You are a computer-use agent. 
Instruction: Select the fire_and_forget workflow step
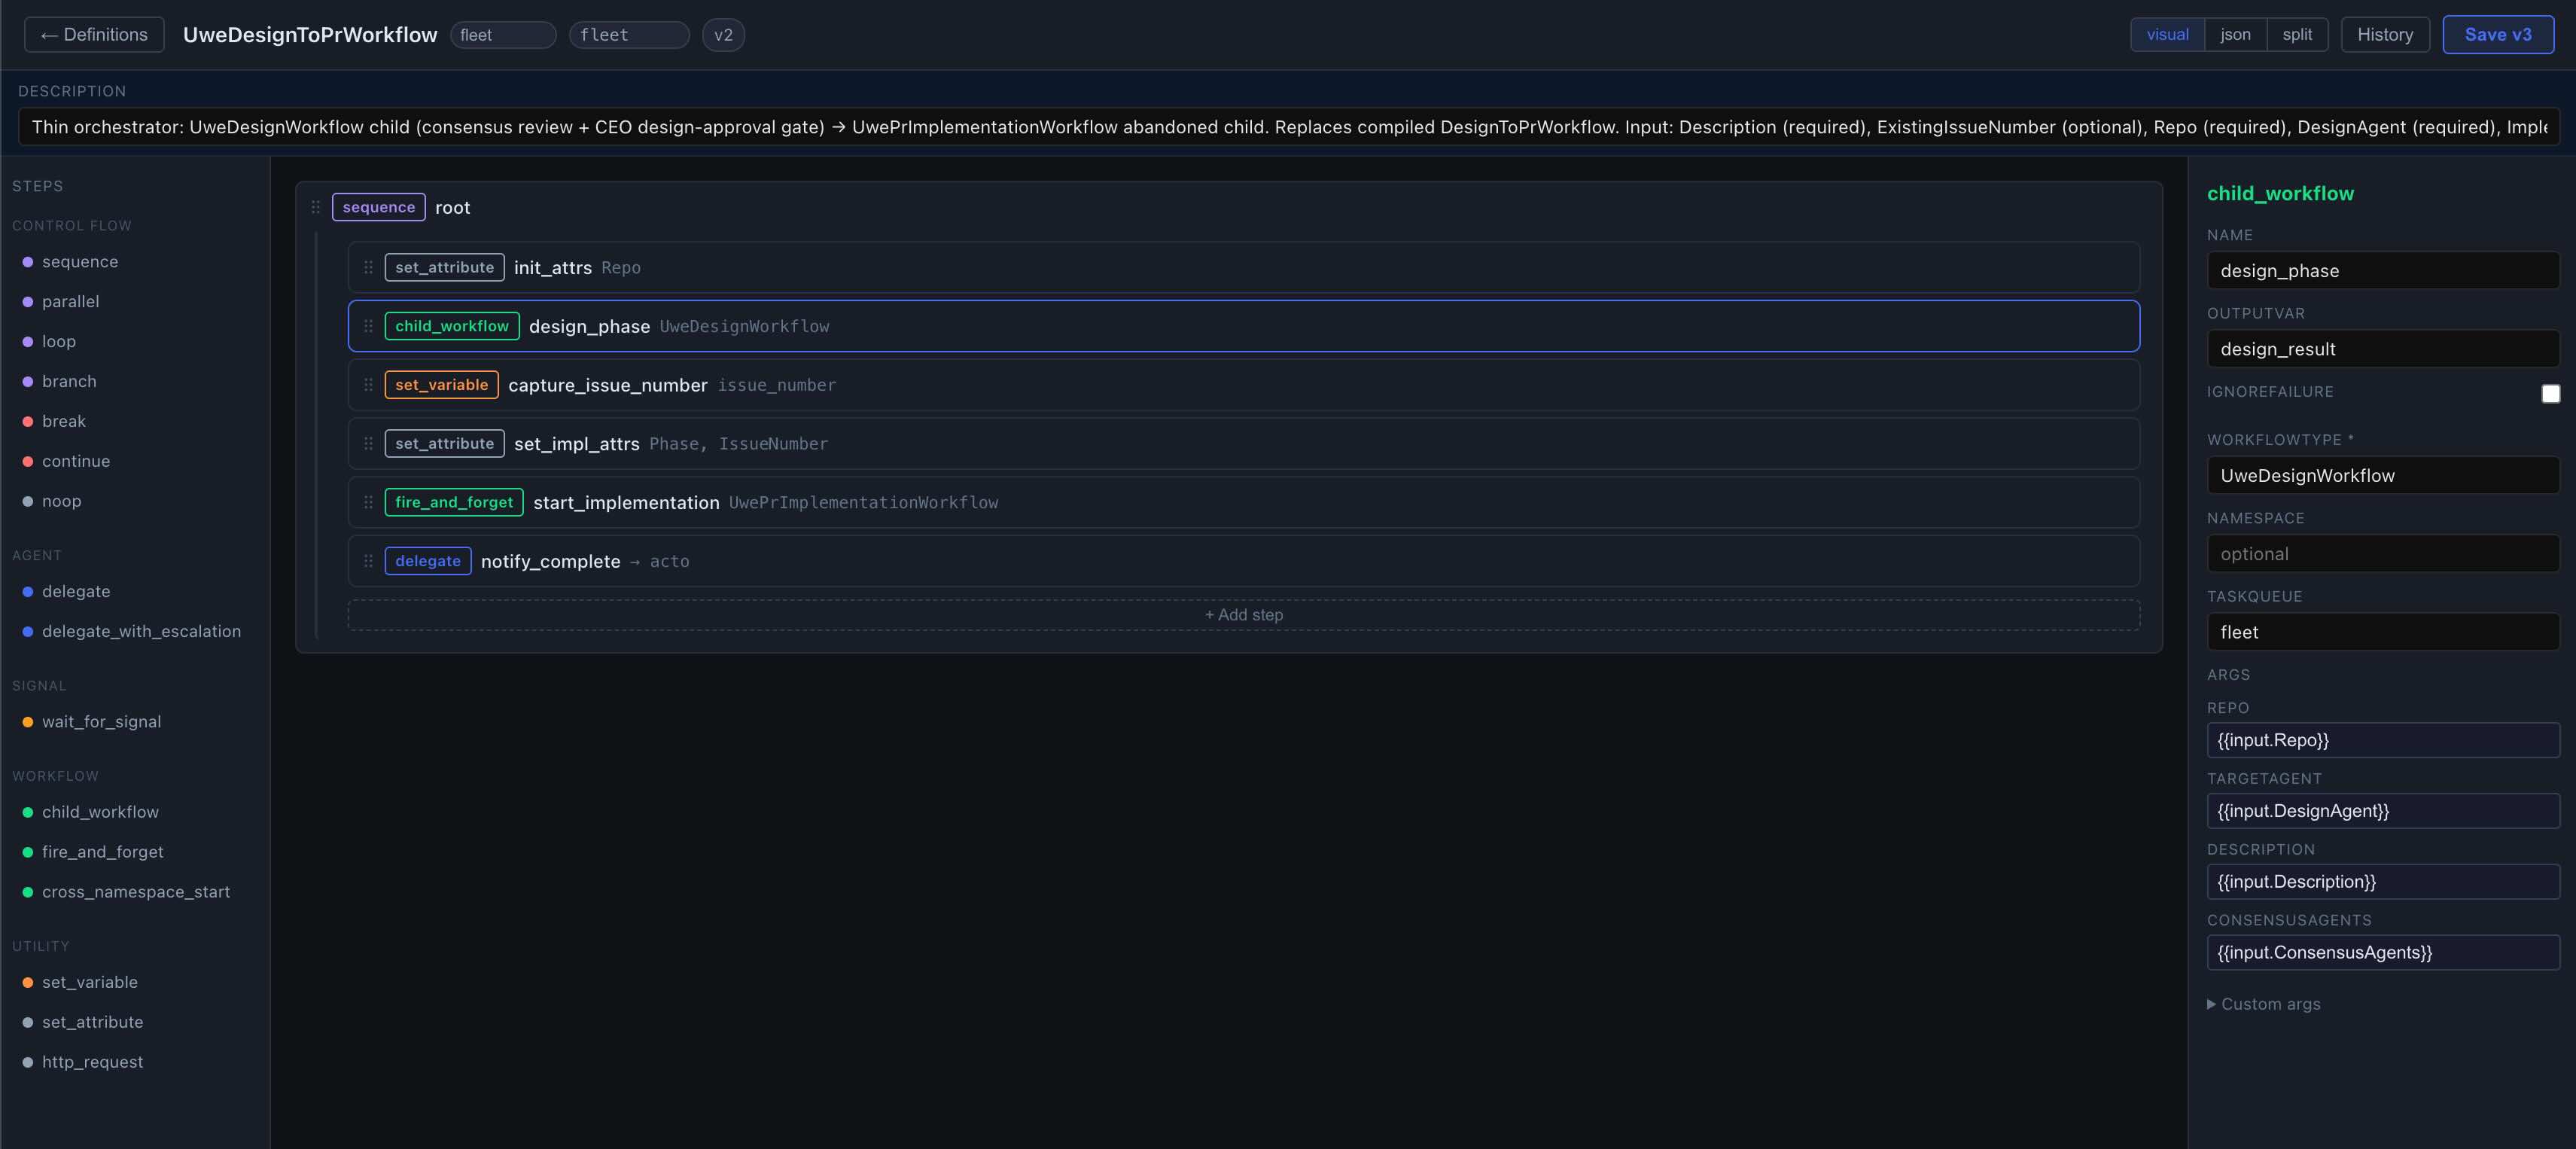pos(102,852)
